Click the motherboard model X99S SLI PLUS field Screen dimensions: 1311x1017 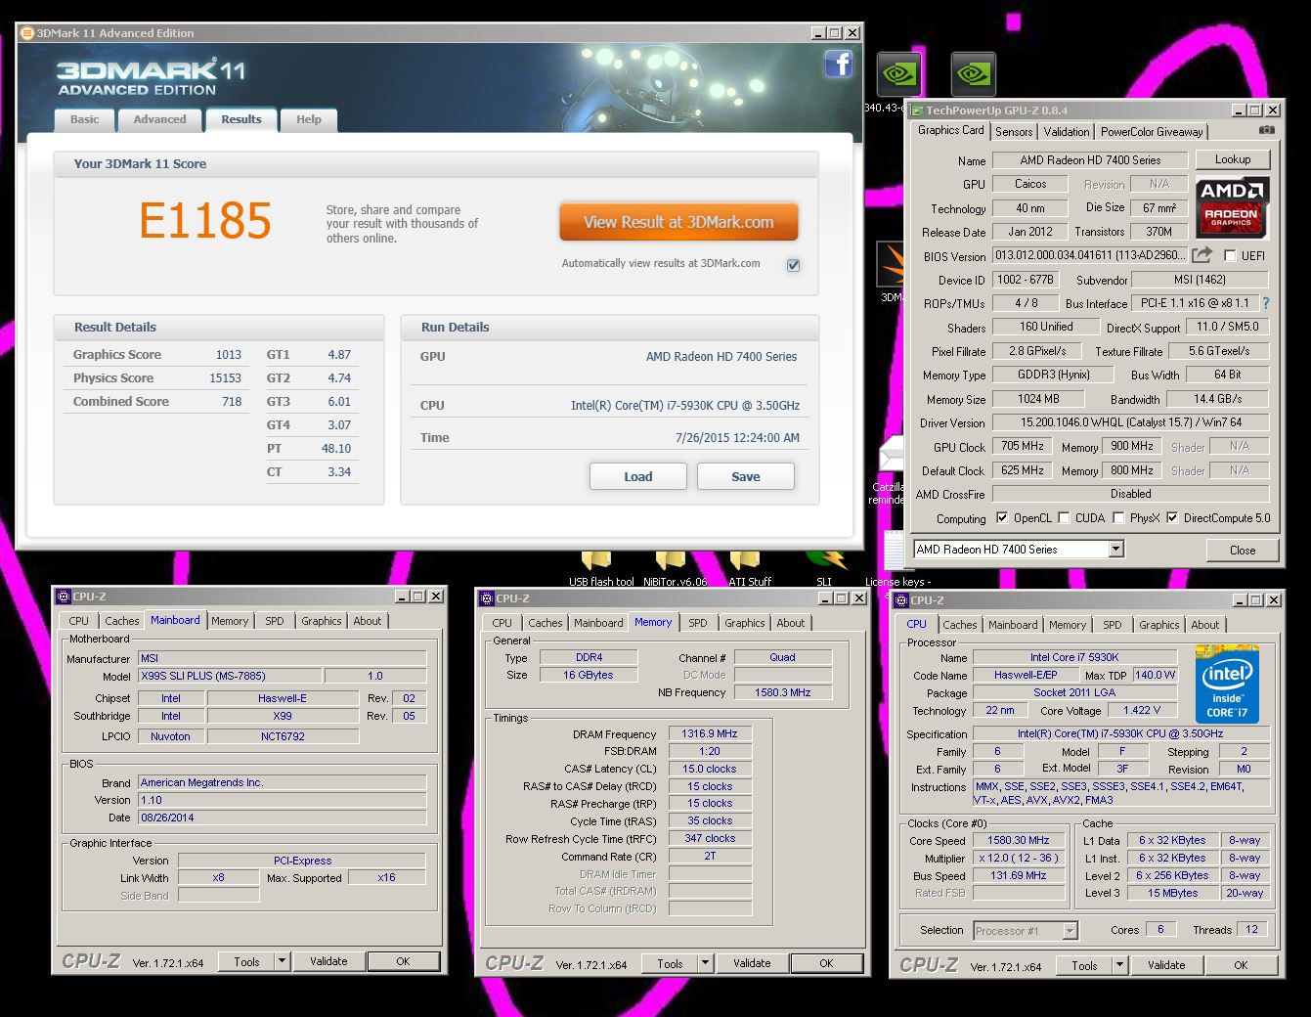pos(229,676)
